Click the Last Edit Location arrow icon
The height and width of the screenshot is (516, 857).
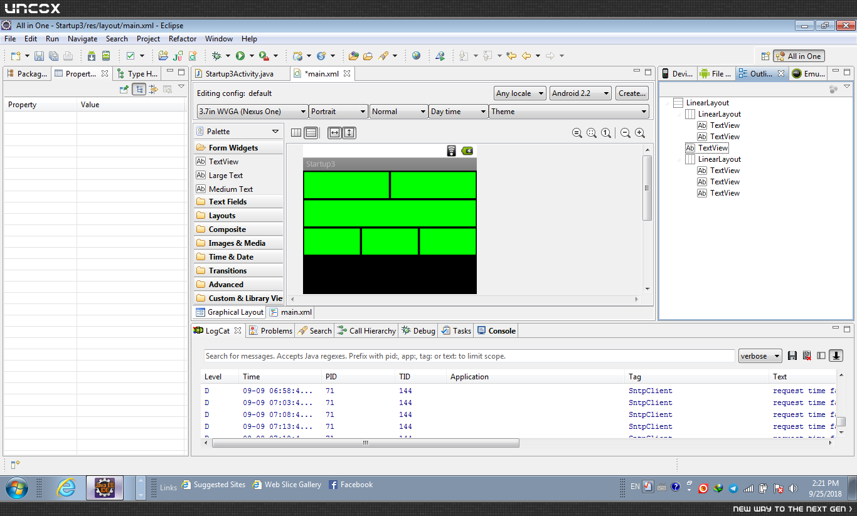point(511,56)
